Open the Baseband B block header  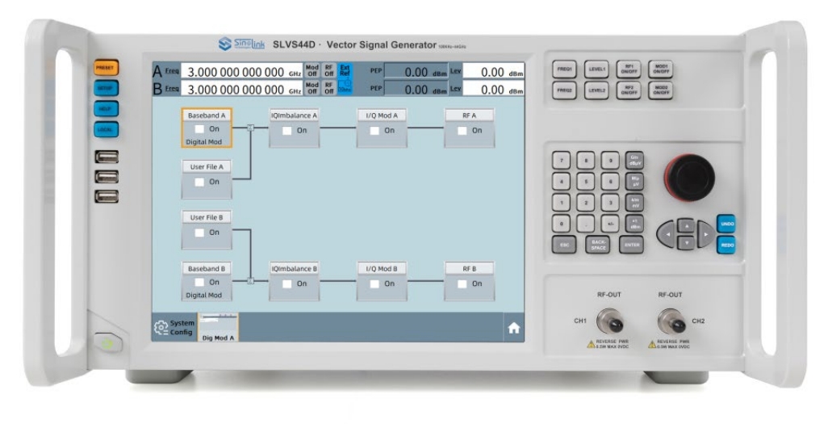click(x=207, y=269)
